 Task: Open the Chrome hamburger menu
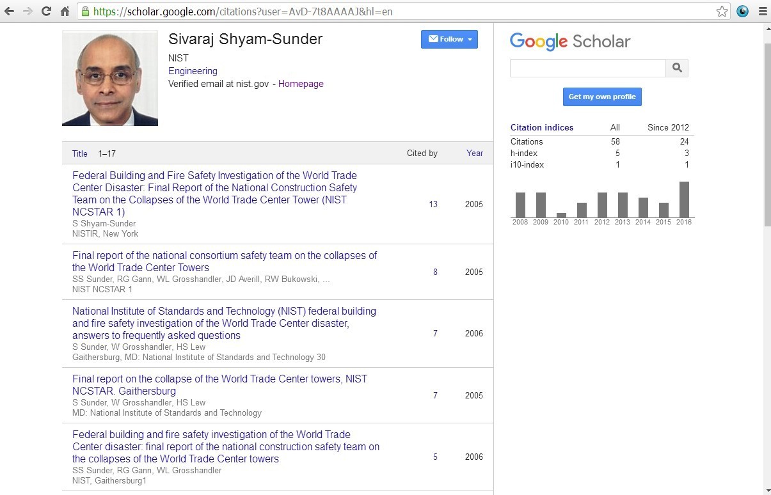coord(761,11)
